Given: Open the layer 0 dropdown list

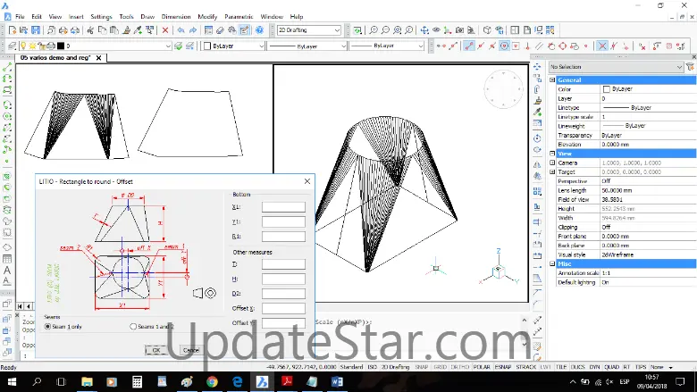Looking at the screenshot, I should tap(168, 46).
